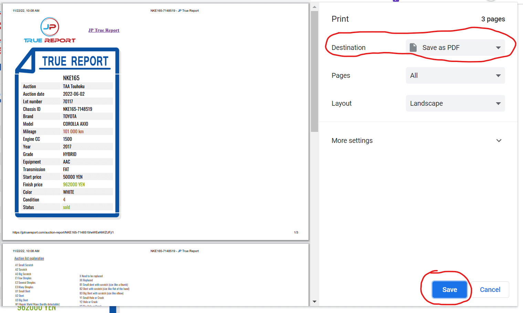
Task: Click the first page preview footer URL
Action: coord(63,232)
